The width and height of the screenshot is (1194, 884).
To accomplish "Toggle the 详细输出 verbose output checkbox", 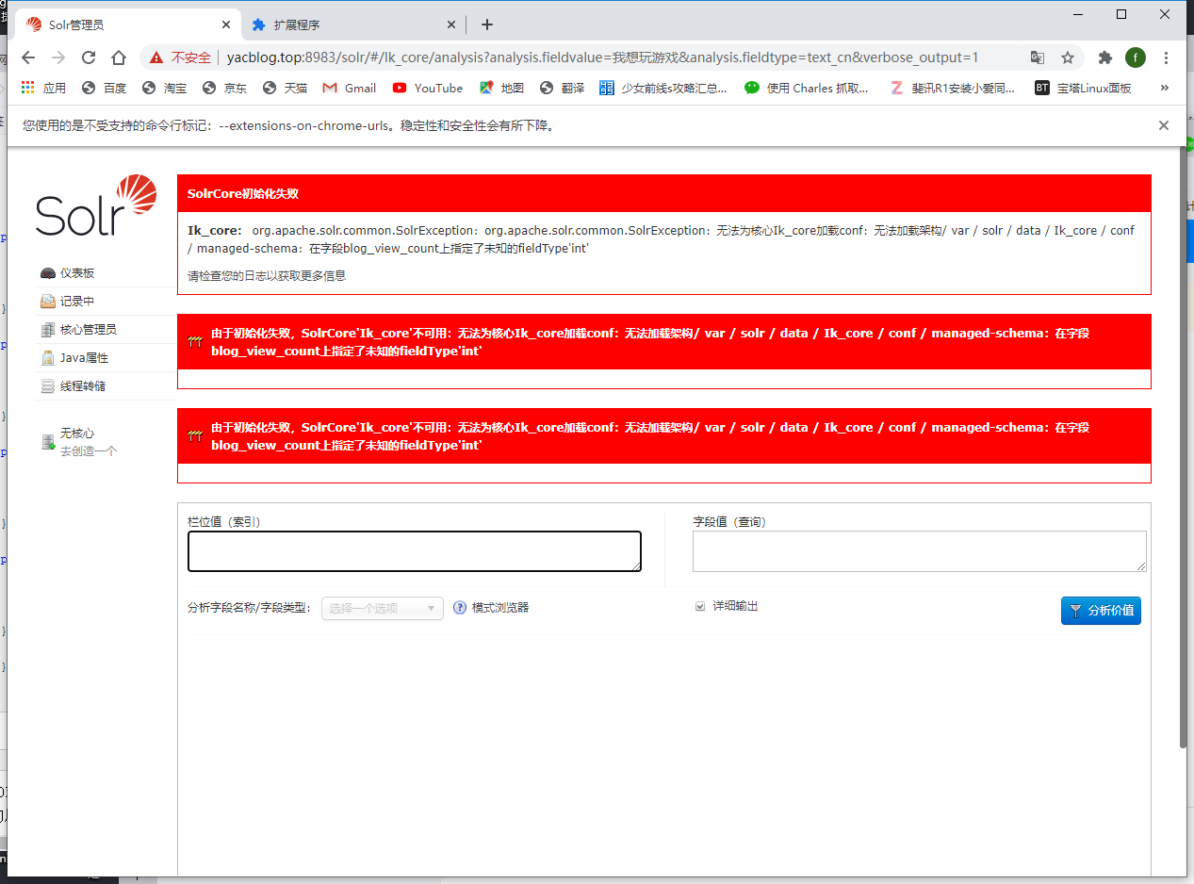I will coord(700,606).
